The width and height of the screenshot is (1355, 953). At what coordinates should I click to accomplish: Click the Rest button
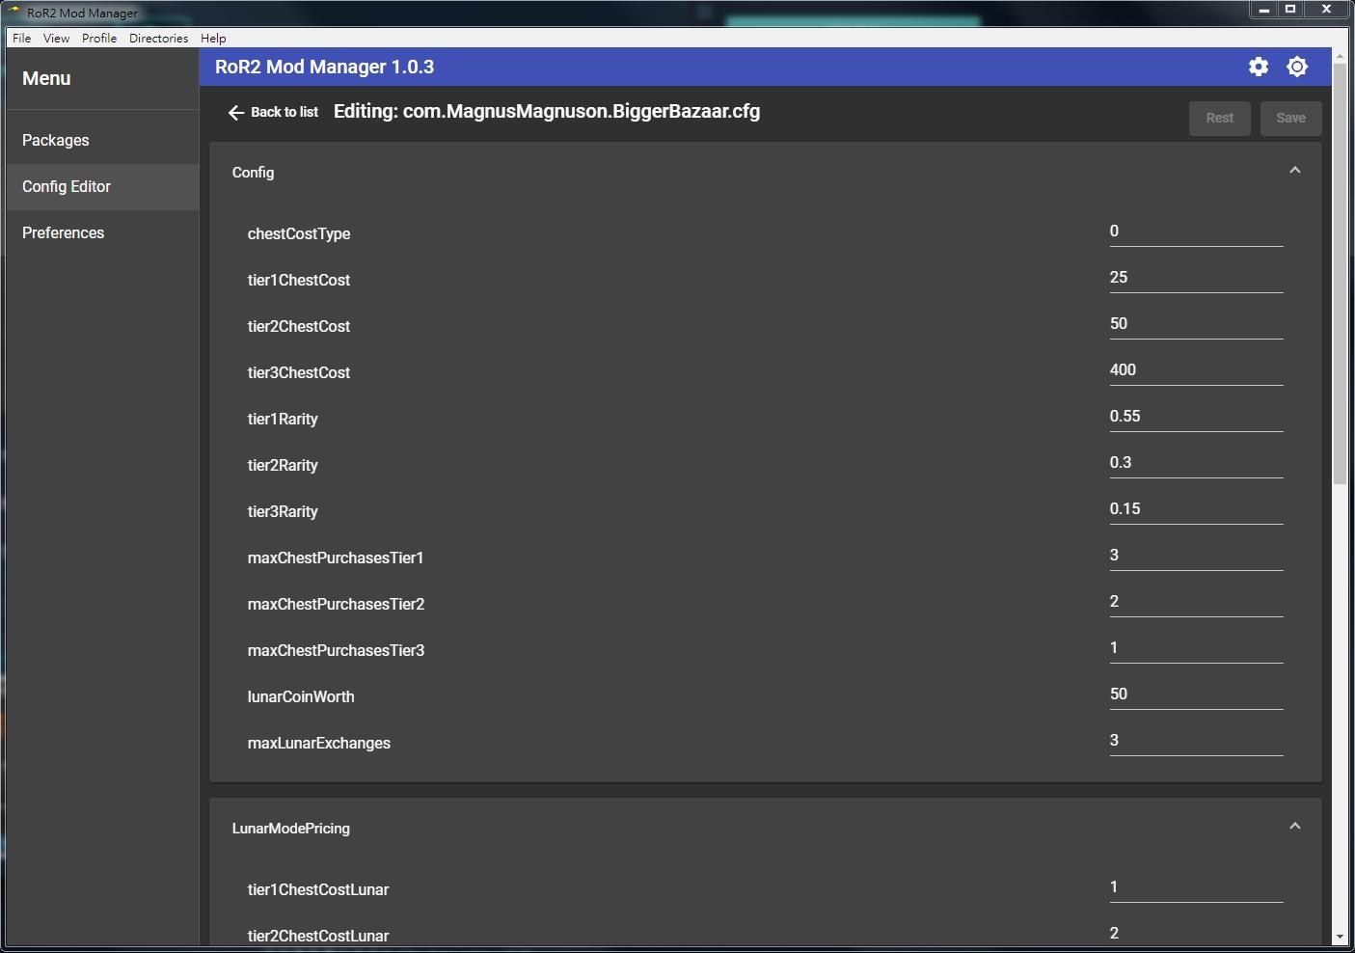[x=1219, y=118]
